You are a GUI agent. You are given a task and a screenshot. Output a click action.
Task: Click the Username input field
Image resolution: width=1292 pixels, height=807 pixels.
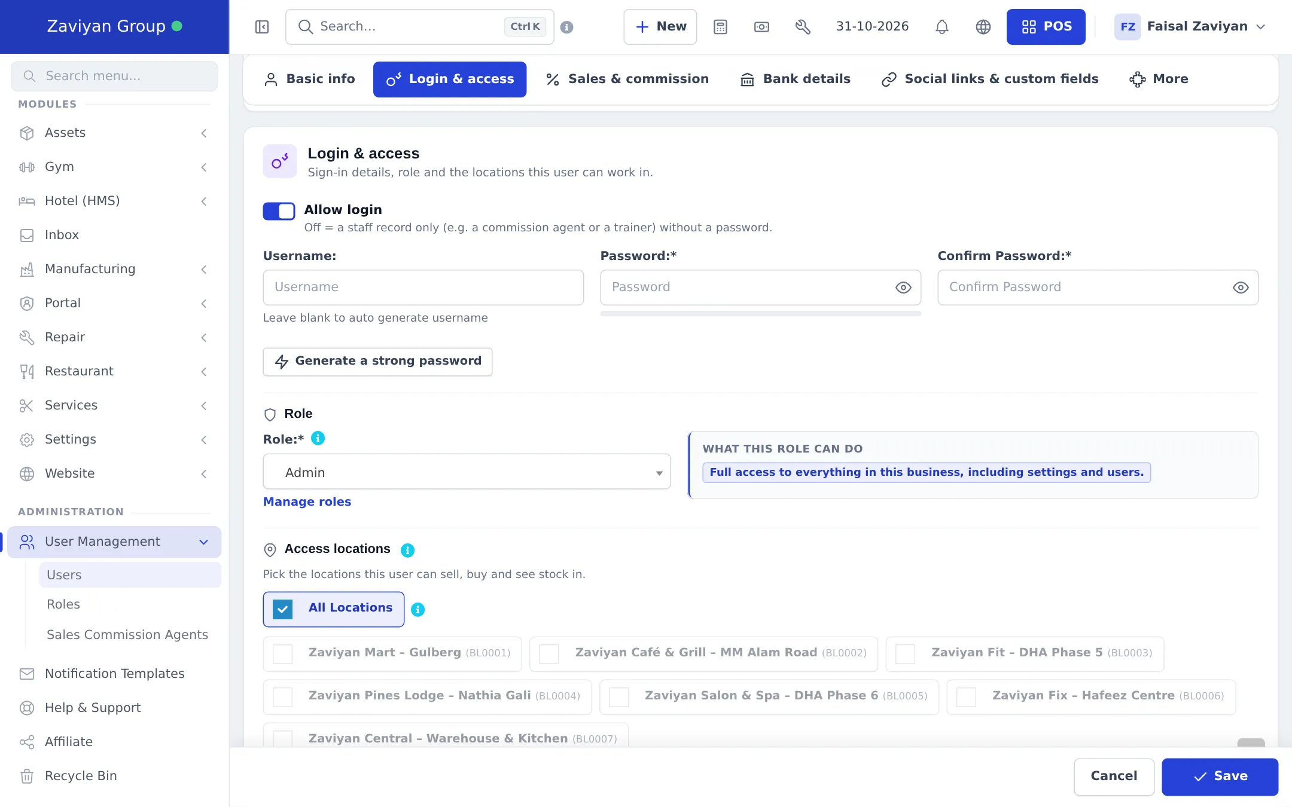(423, 288)
